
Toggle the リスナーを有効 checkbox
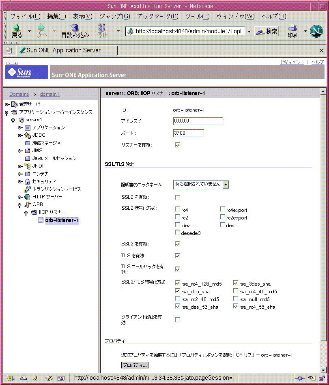[177, 145]
